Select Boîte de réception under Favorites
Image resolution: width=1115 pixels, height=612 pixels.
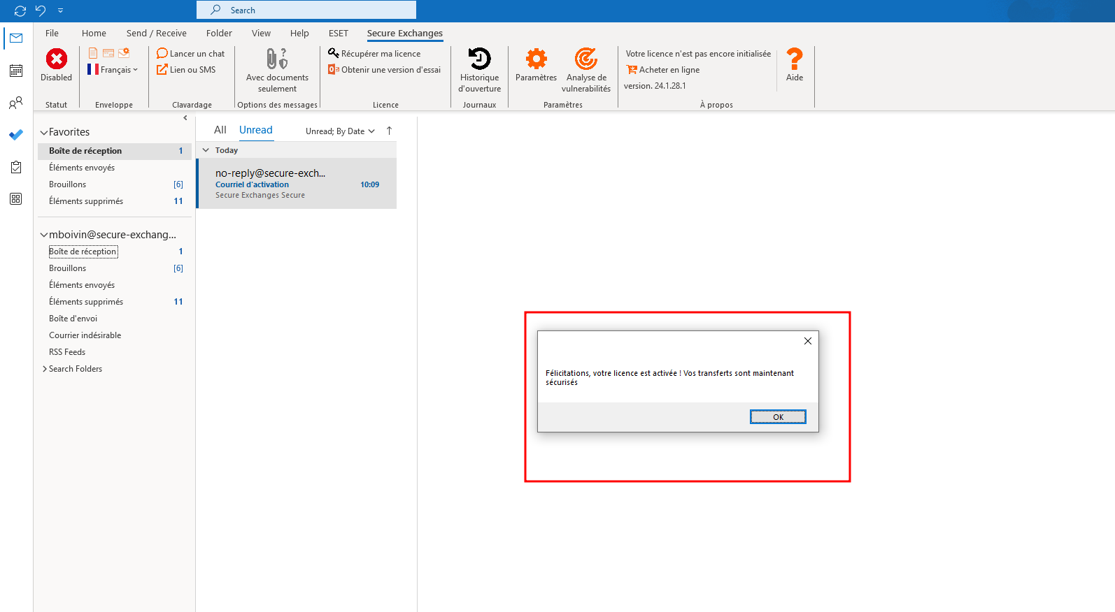[115, 151]
